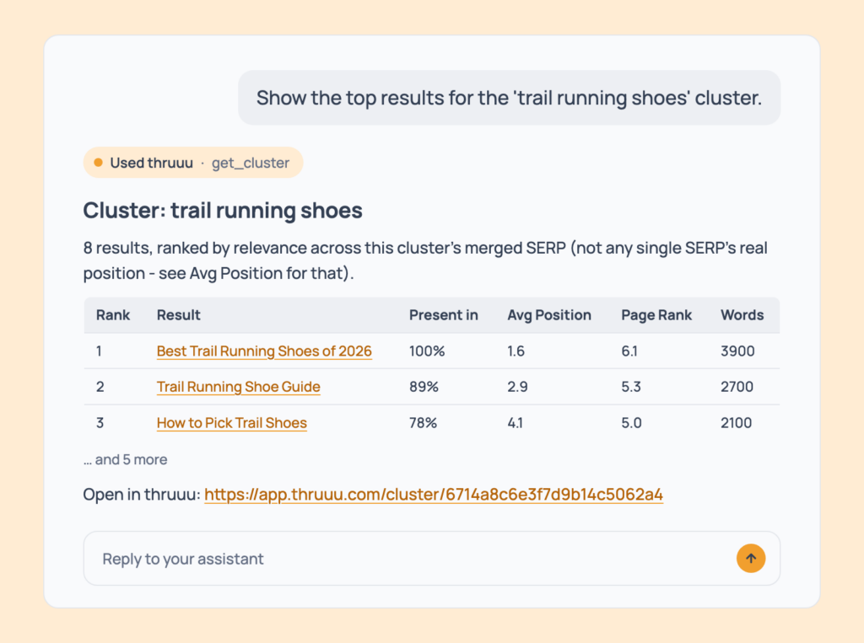The image size is (864, 643).
Task: Click the Avg Position column header
Action: [x=548, y=315]
